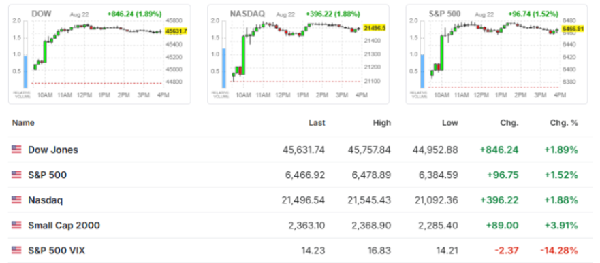The width and height of the screenshot is (600, 263).
Task: Click the Small Cap 2000 last value 2,363.10
Action: click(x=306, y=225)
